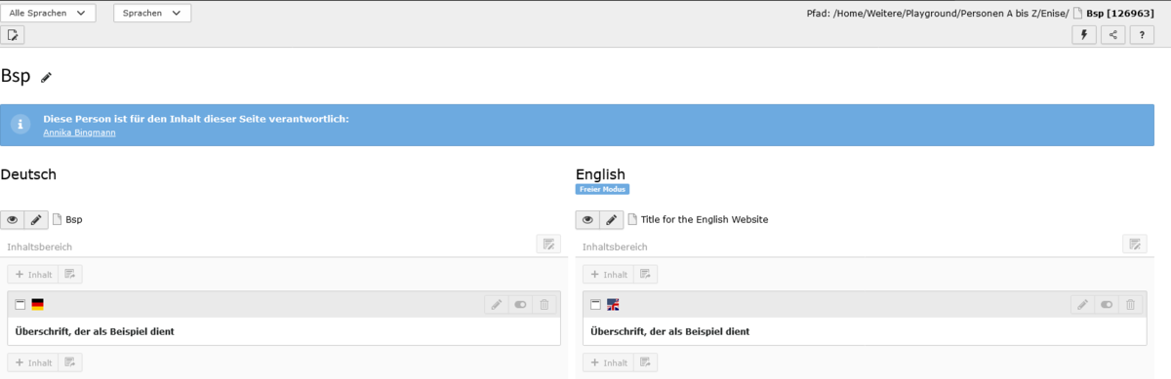The image size is (1171, 379).
Task: Click the edit page properties icon in toolbar
Action: (13, 35)
